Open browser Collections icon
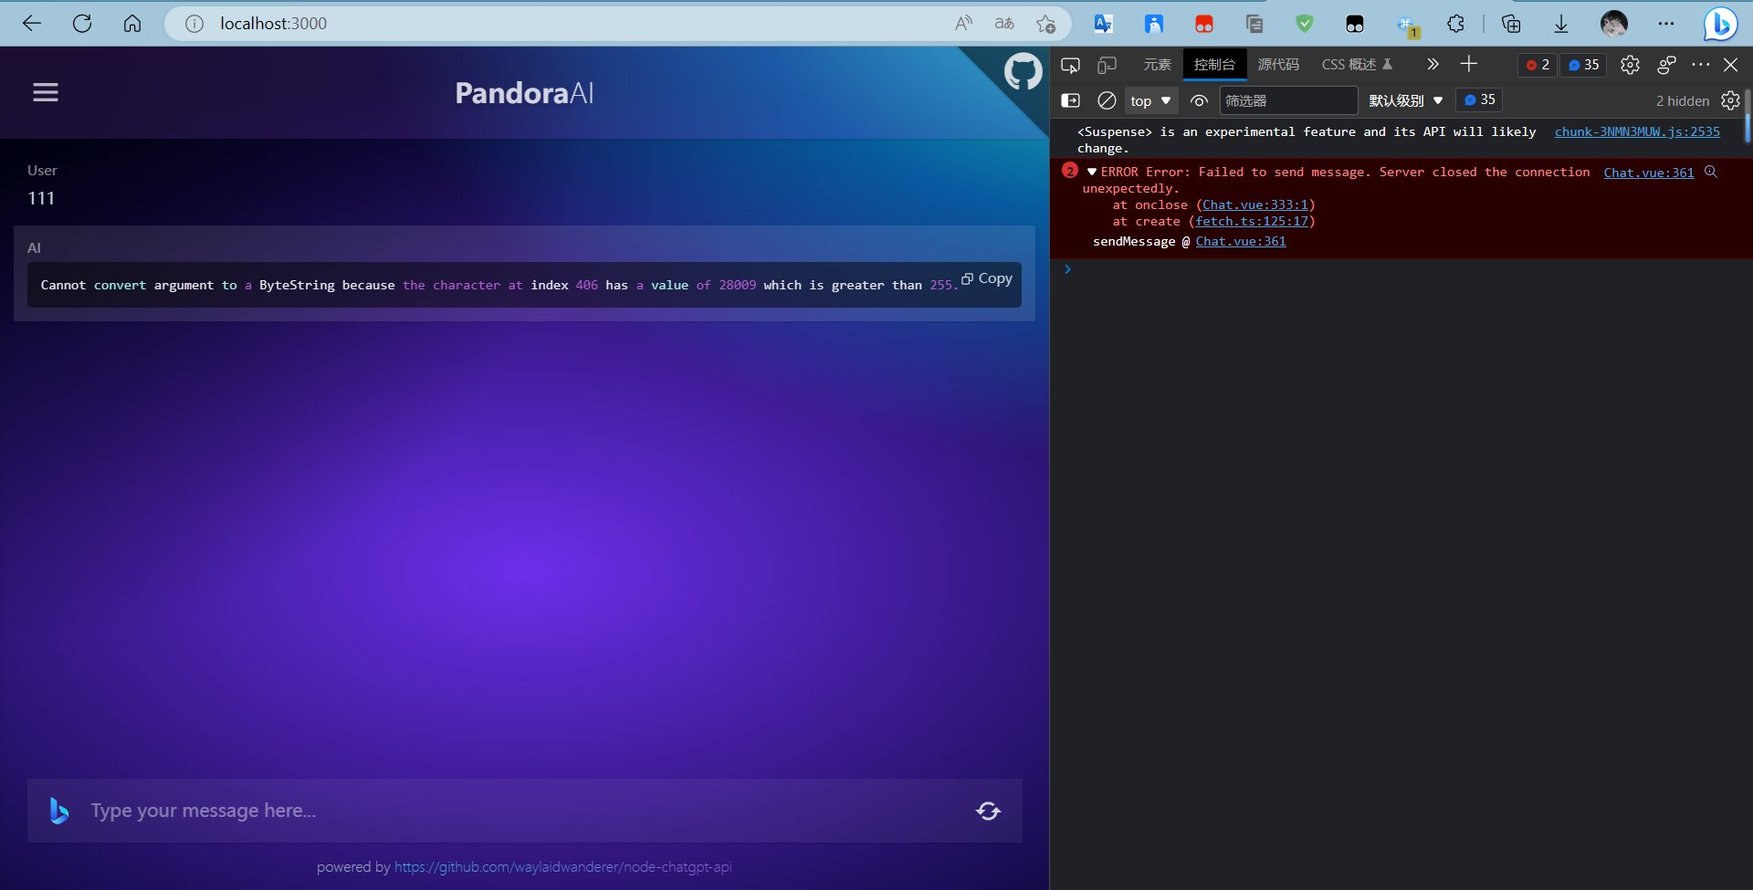The width and height of the screenshot is (1753, 890). point(1511,24)
